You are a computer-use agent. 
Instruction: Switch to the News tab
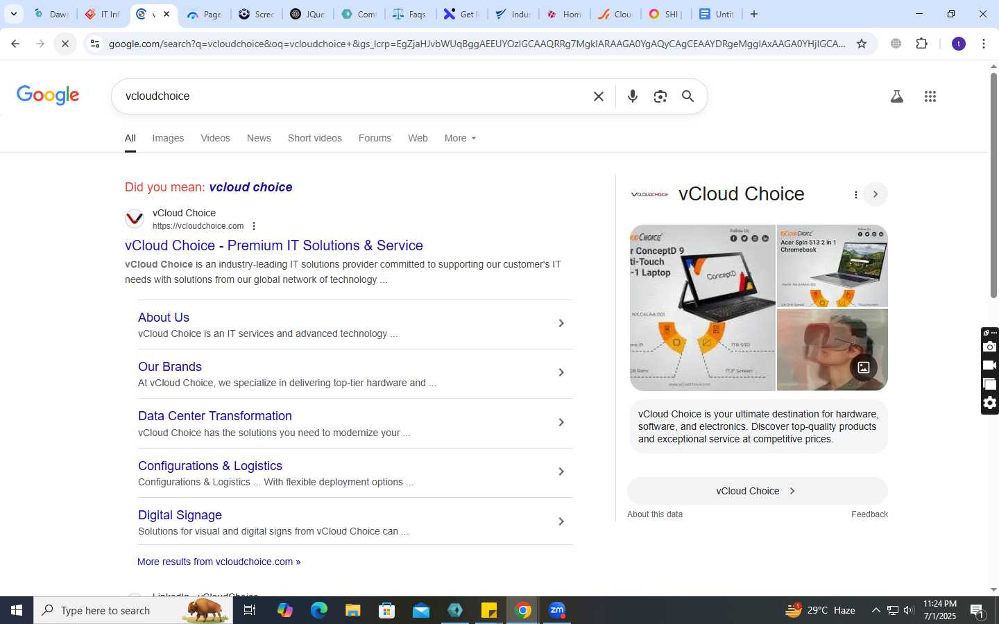tap(259, 138)
